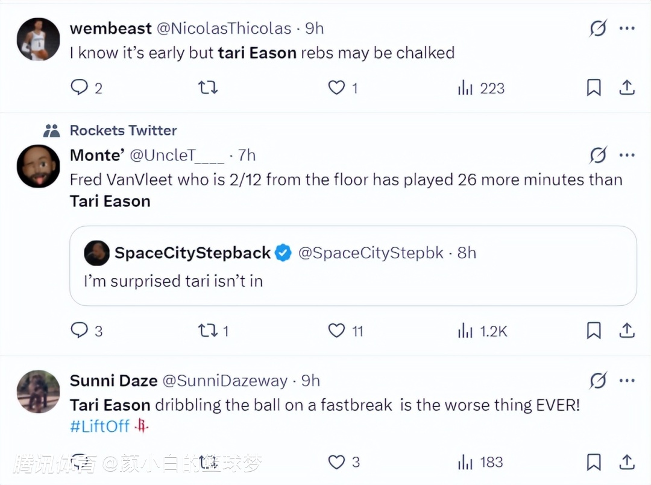Open more options on wembeast's tweet
This screenshot has height=485, width=651.
(x=627, y=28)
